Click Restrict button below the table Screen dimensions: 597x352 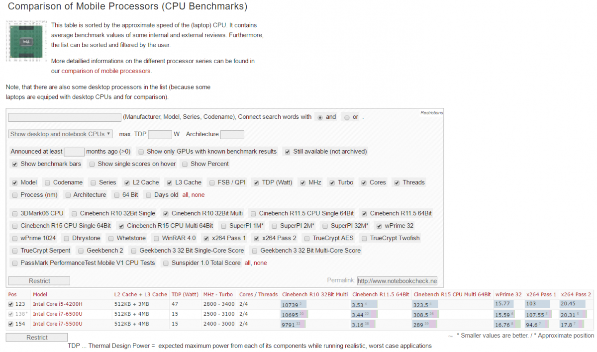click(37, 337)
